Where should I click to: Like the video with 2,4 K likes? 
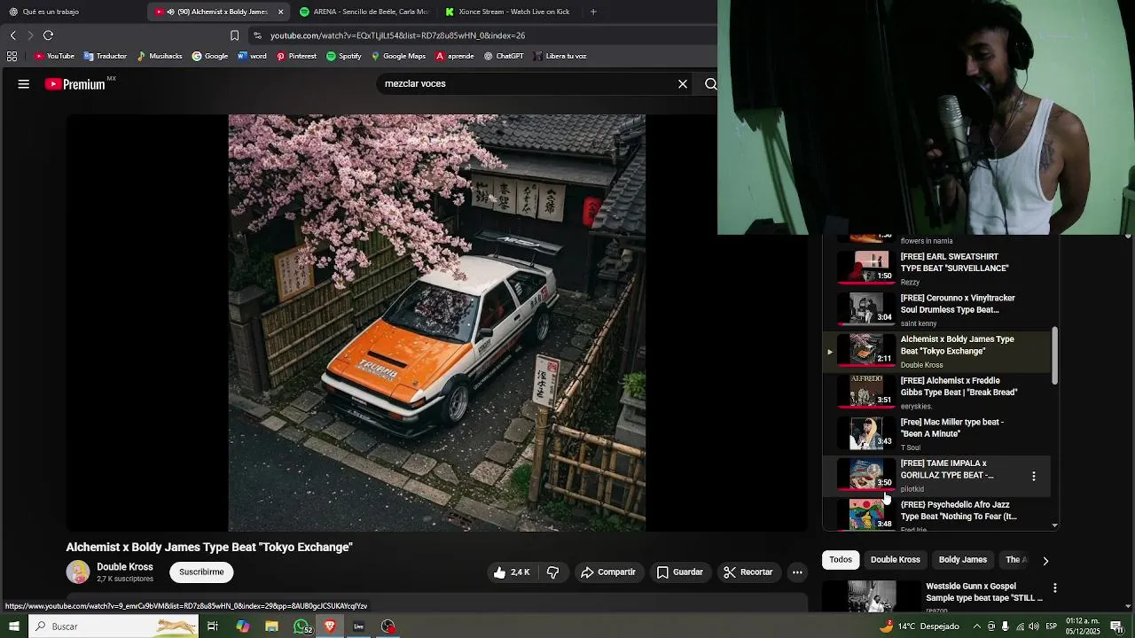point(512,572)
